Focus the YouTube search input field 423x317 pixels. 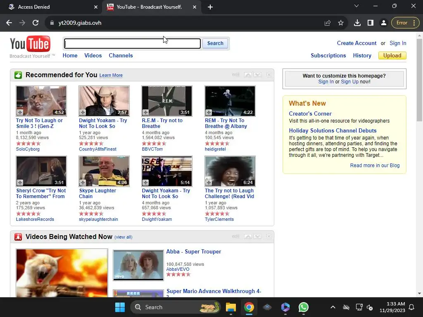[132, 43]
